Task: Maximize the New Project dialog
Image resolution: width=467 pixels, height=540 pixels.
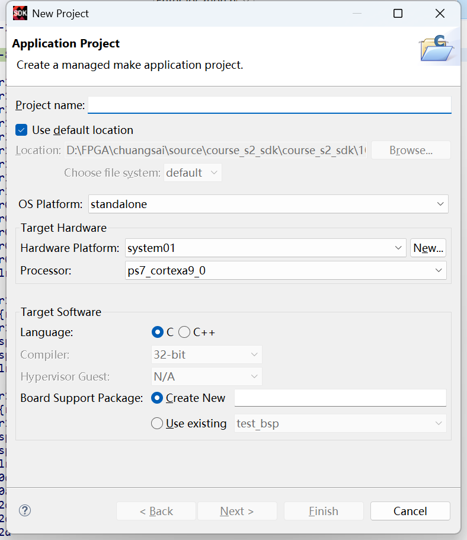Action: coord(398,14)
